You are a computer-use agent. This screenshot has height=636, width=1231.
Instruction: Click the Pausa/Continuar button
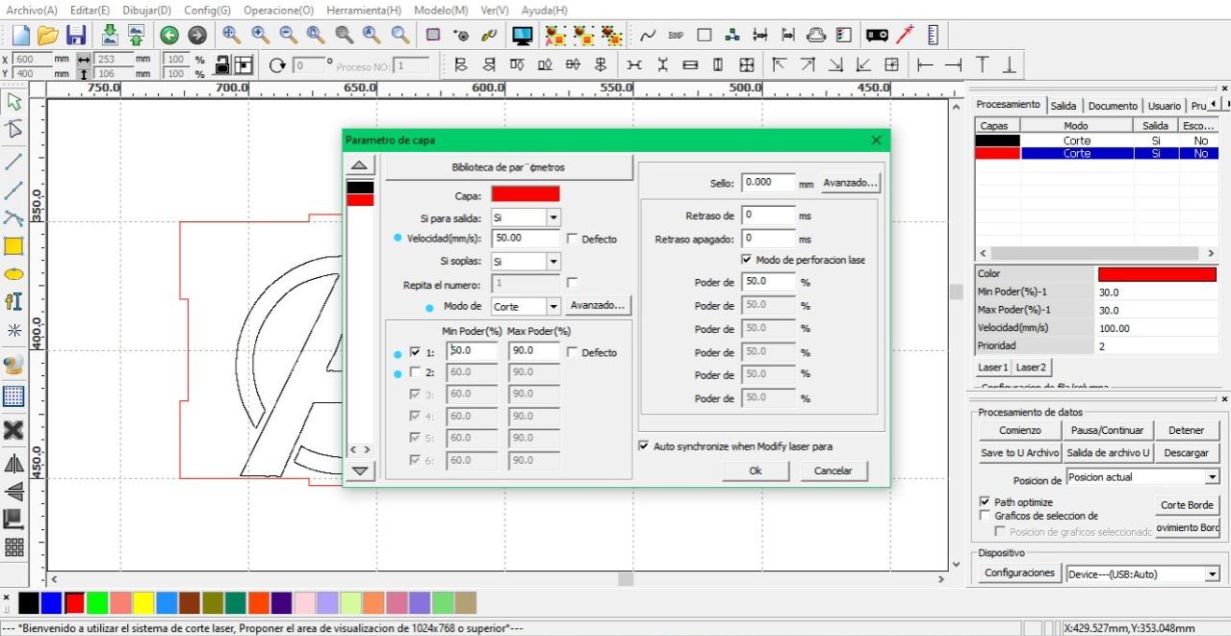coord(1108,430)
